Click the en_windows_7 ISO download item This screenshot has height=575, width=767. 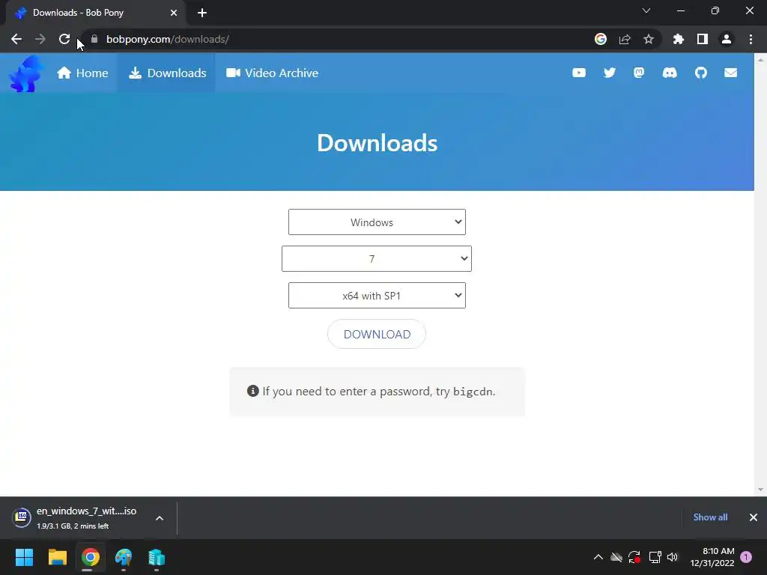pos(88,517)
